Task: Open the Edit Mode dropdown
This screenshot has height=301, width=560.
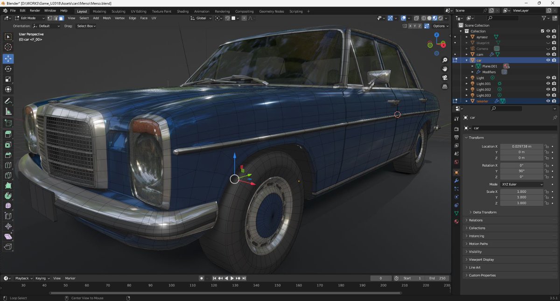Action: pos(29,18)
